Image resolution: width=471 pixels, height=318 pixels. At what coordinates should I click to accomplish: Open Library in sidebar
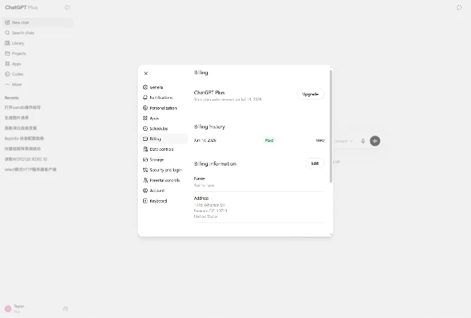(x=38, y=43)
